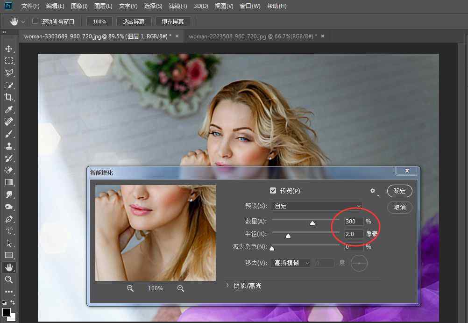Click the 半径(R) radius input field

353,234
